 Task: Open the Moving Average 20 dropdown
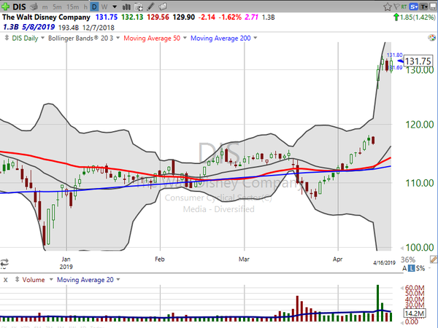point(118,279)
